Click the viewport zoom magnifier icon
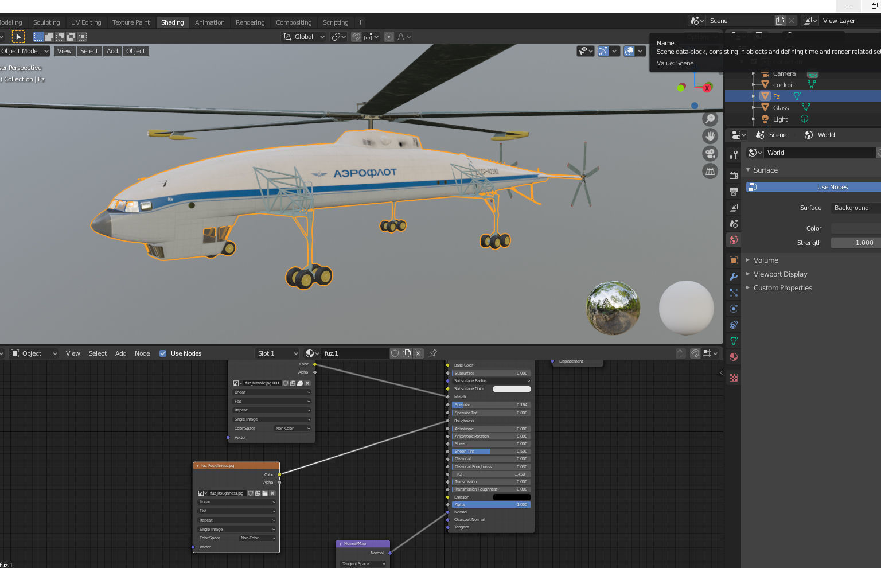The image size is (881, 568). [710, 119]
